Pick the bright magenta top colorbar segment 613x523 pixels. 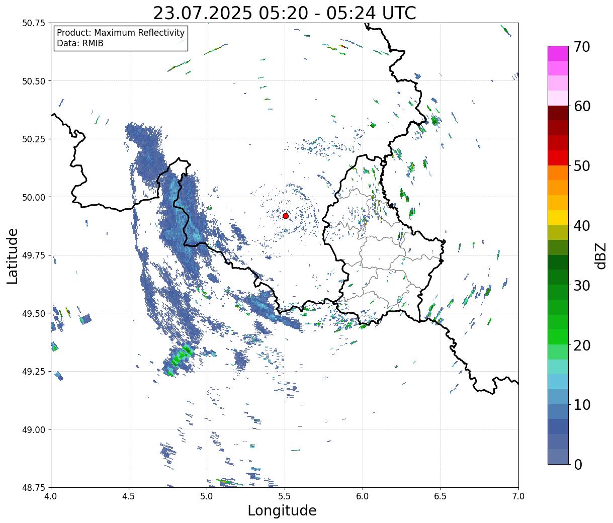(x=558, y=53)
